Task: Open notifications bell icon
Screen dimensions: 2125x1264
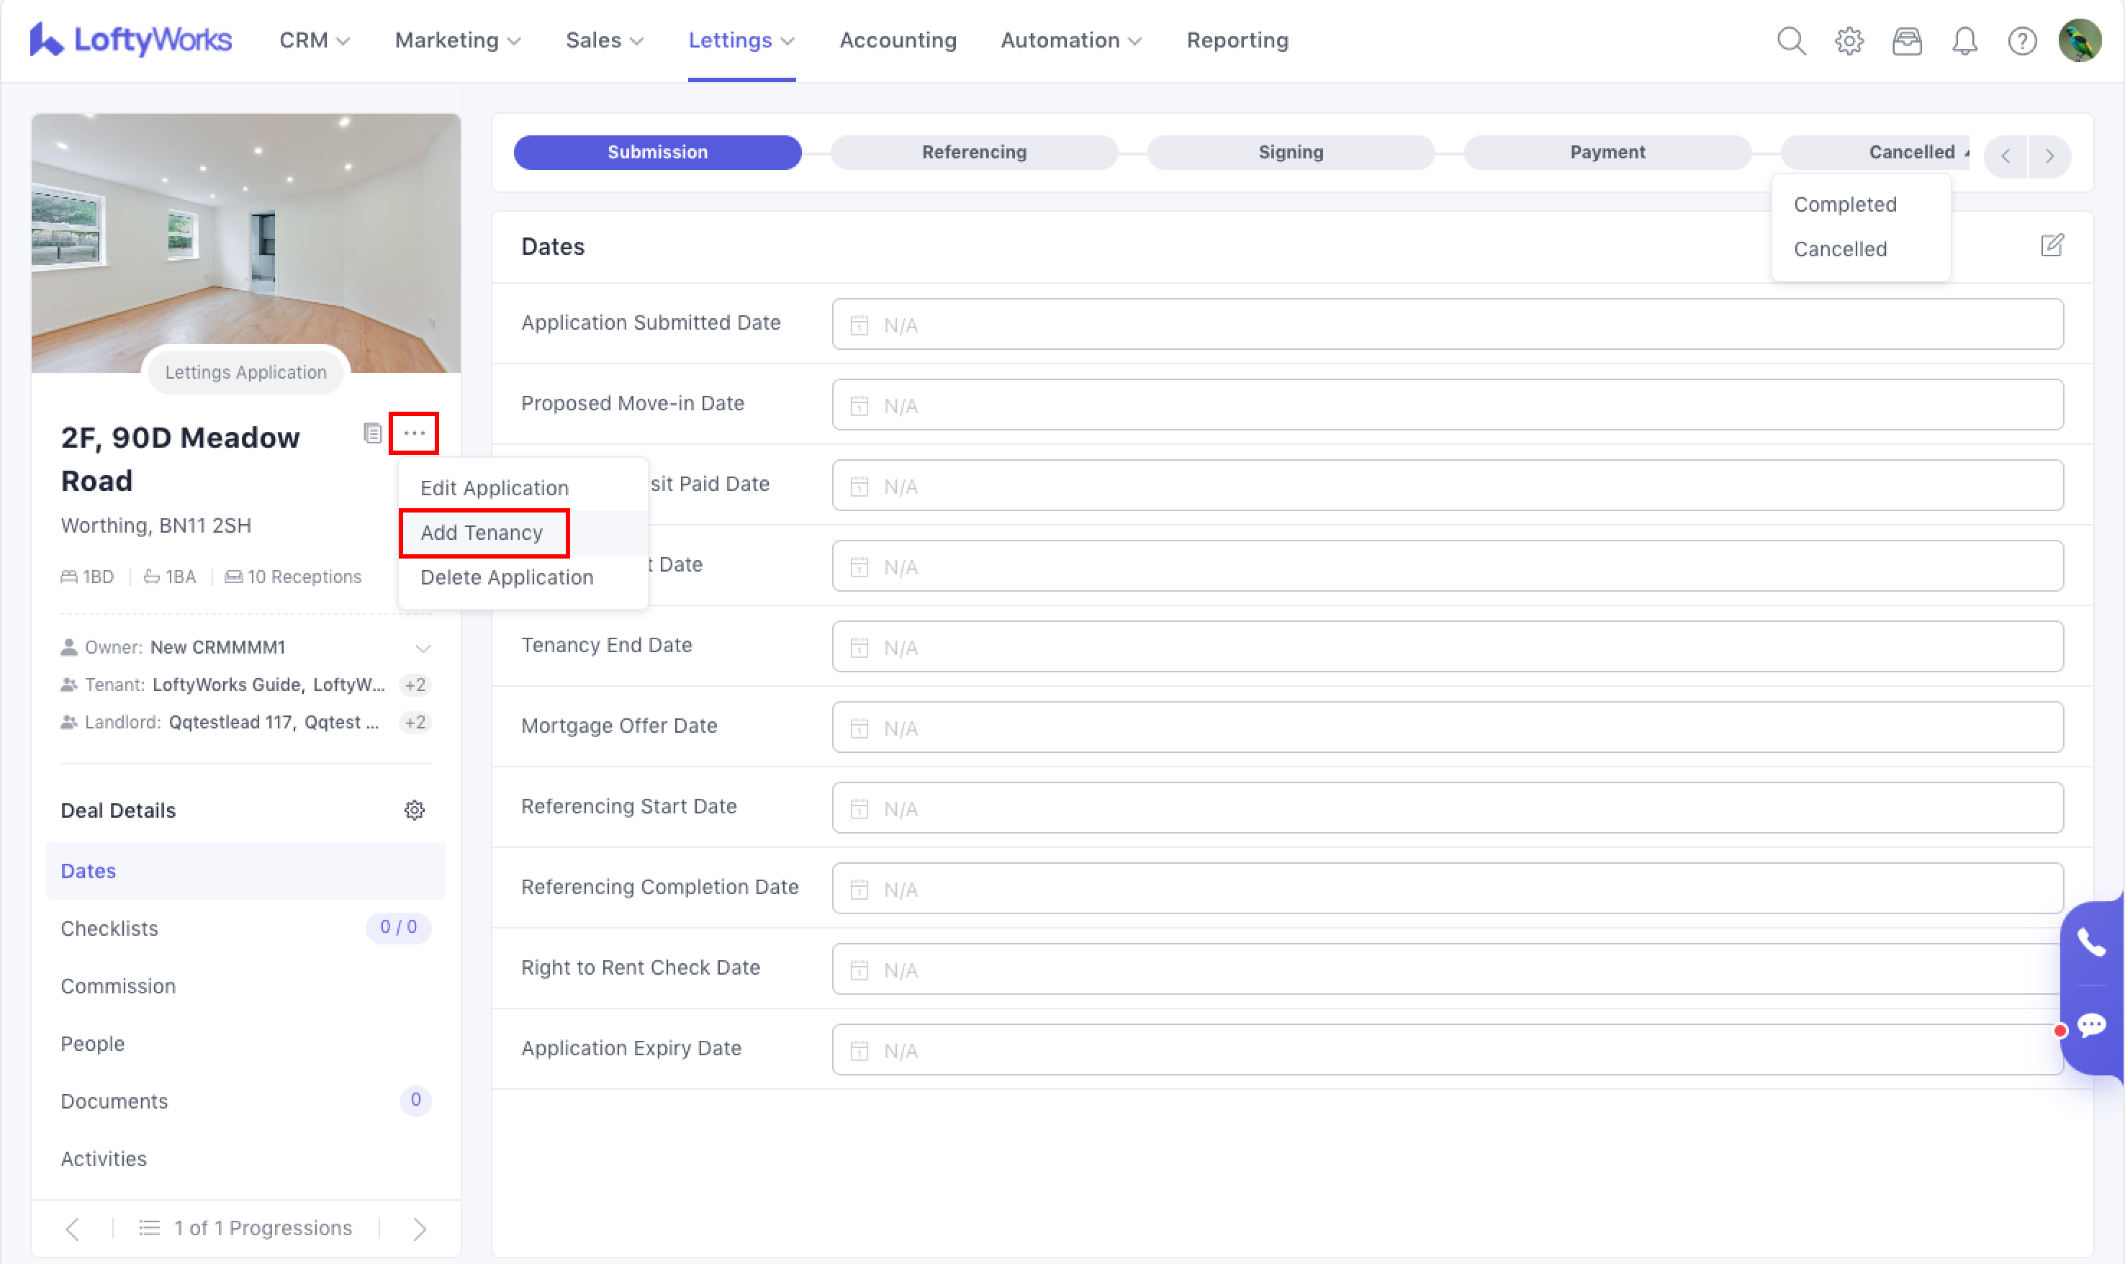Action: click(x=1964, y=40)
